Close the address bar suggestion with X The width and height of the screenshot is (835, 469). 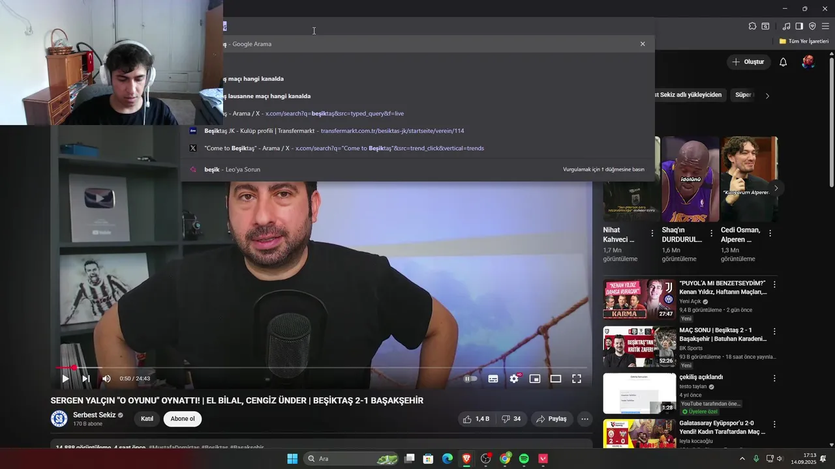pos(643,44)
